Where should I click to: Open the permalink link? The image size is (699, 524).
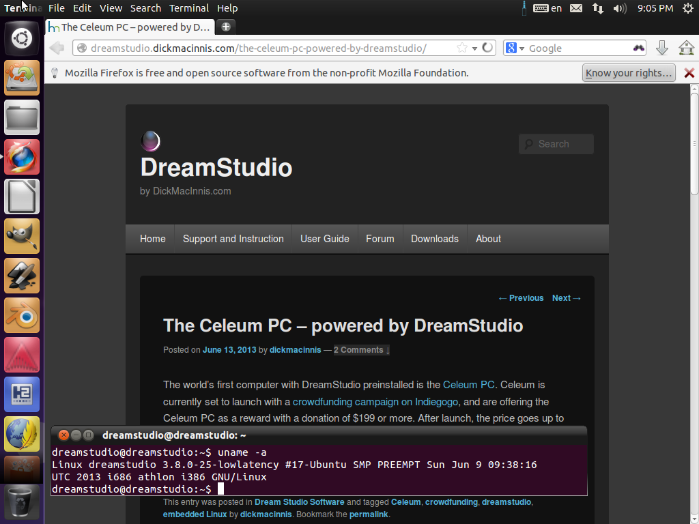coord(368,514)
